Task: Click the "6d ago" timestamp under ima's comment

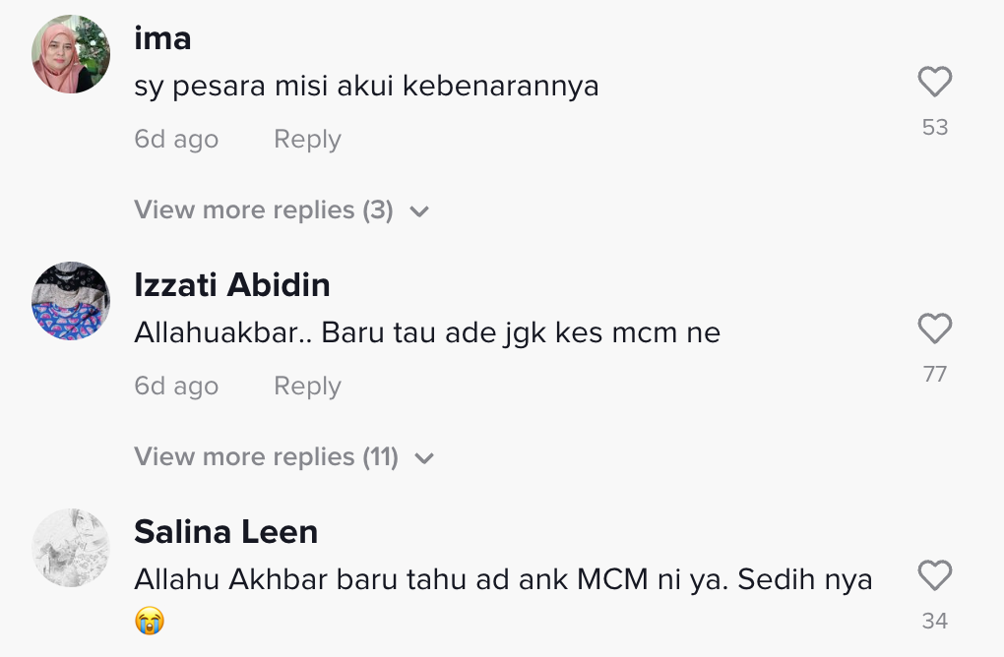Action: click(176, 140)
